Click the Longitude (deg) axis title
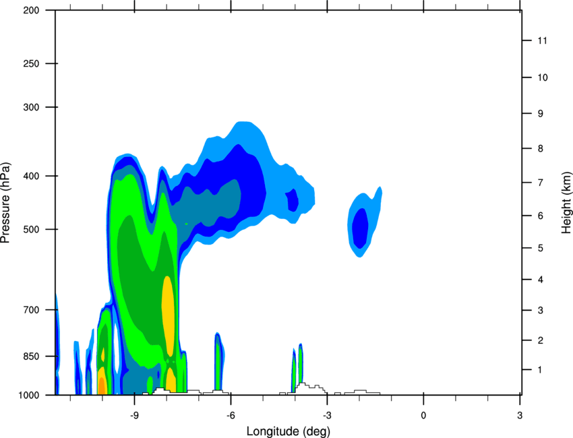Viewport: 573px width, 438px height. pyautogui.click(x=289, y=431)
